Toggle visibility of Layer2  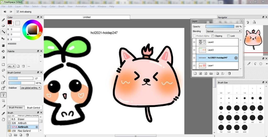(x=194, y=42)
